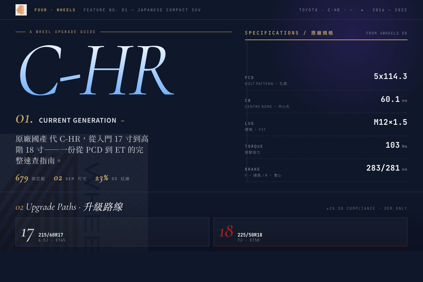The height and width of the screenshot is (282, 423).
Task: Click the SPECIFICATIONS / 原廠規格 heading
Action: coord(289,33)
